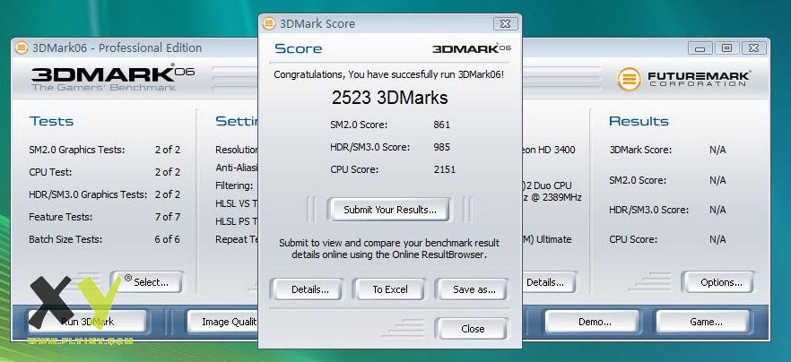Open Details in the Score dialog
The height and width of the screenshot is (362, 791).
click(309, 289)
